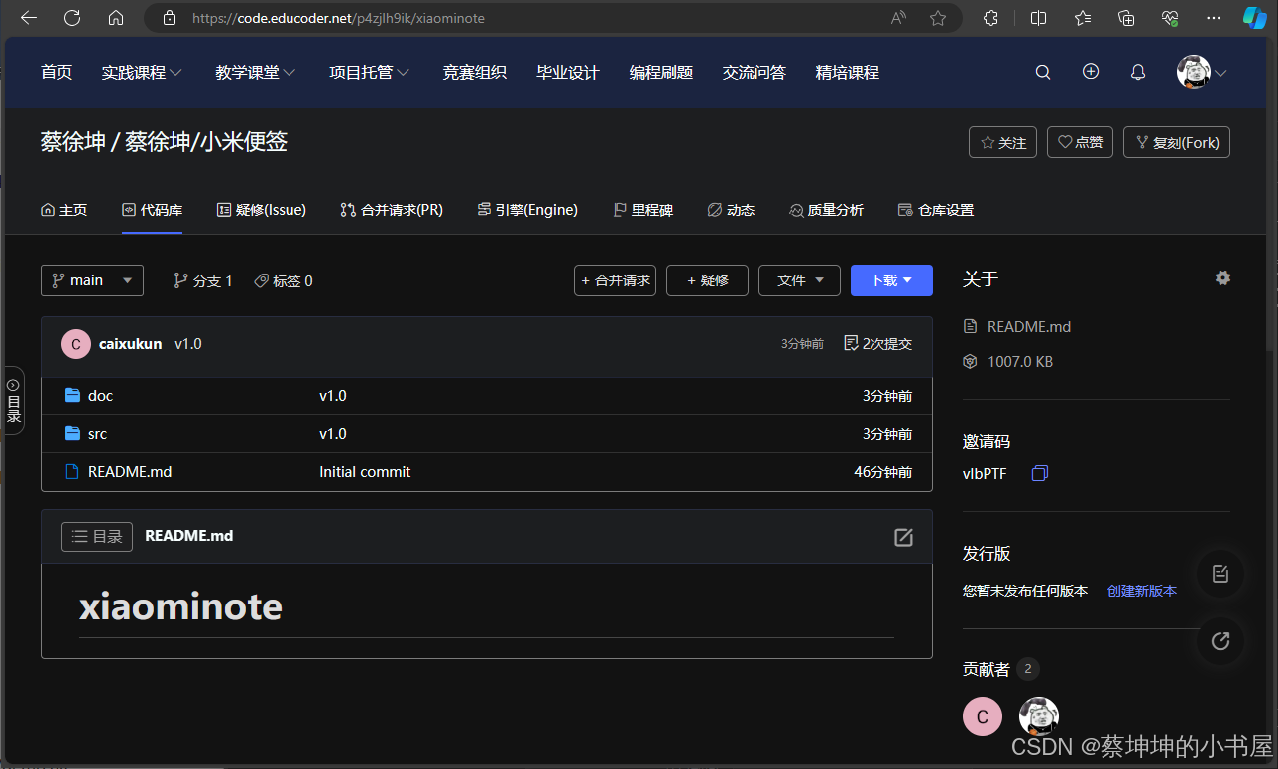Switch to 代码库 repository tab

click(x=153, y=210)
